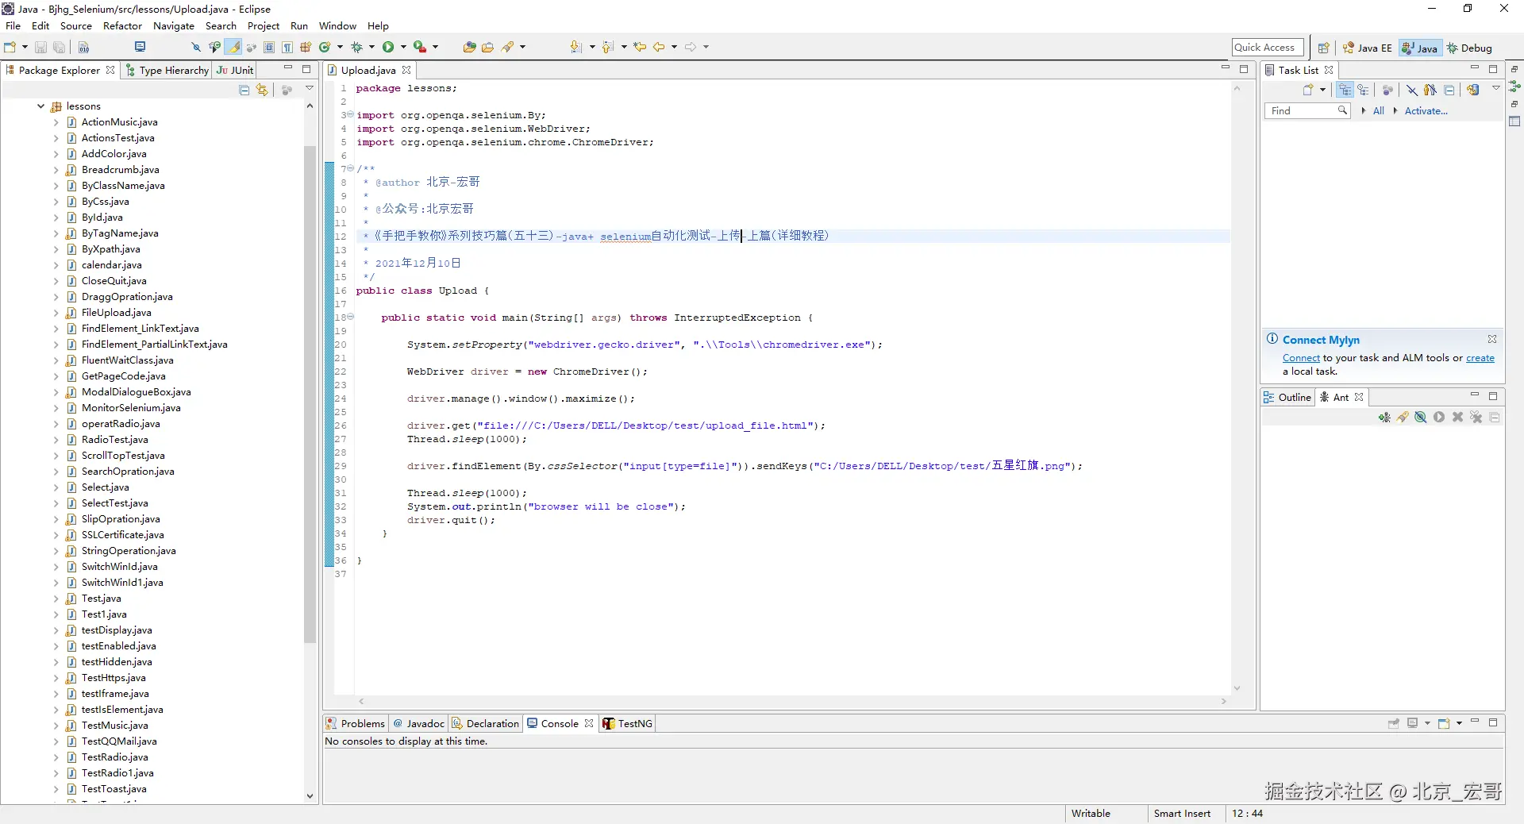Screen dimensions: 1524x824
Task: Switch to the Problems tab
Action: (x=356, y=723)
